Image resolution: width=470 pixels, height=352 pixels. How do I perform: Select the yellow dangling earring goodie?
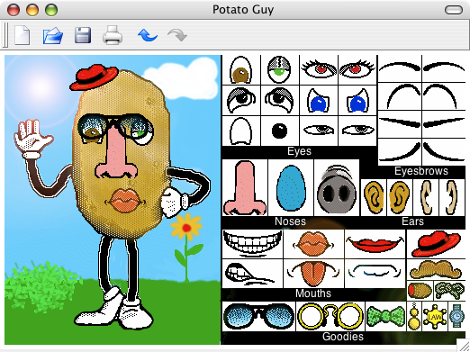click(x=414, y=316)
